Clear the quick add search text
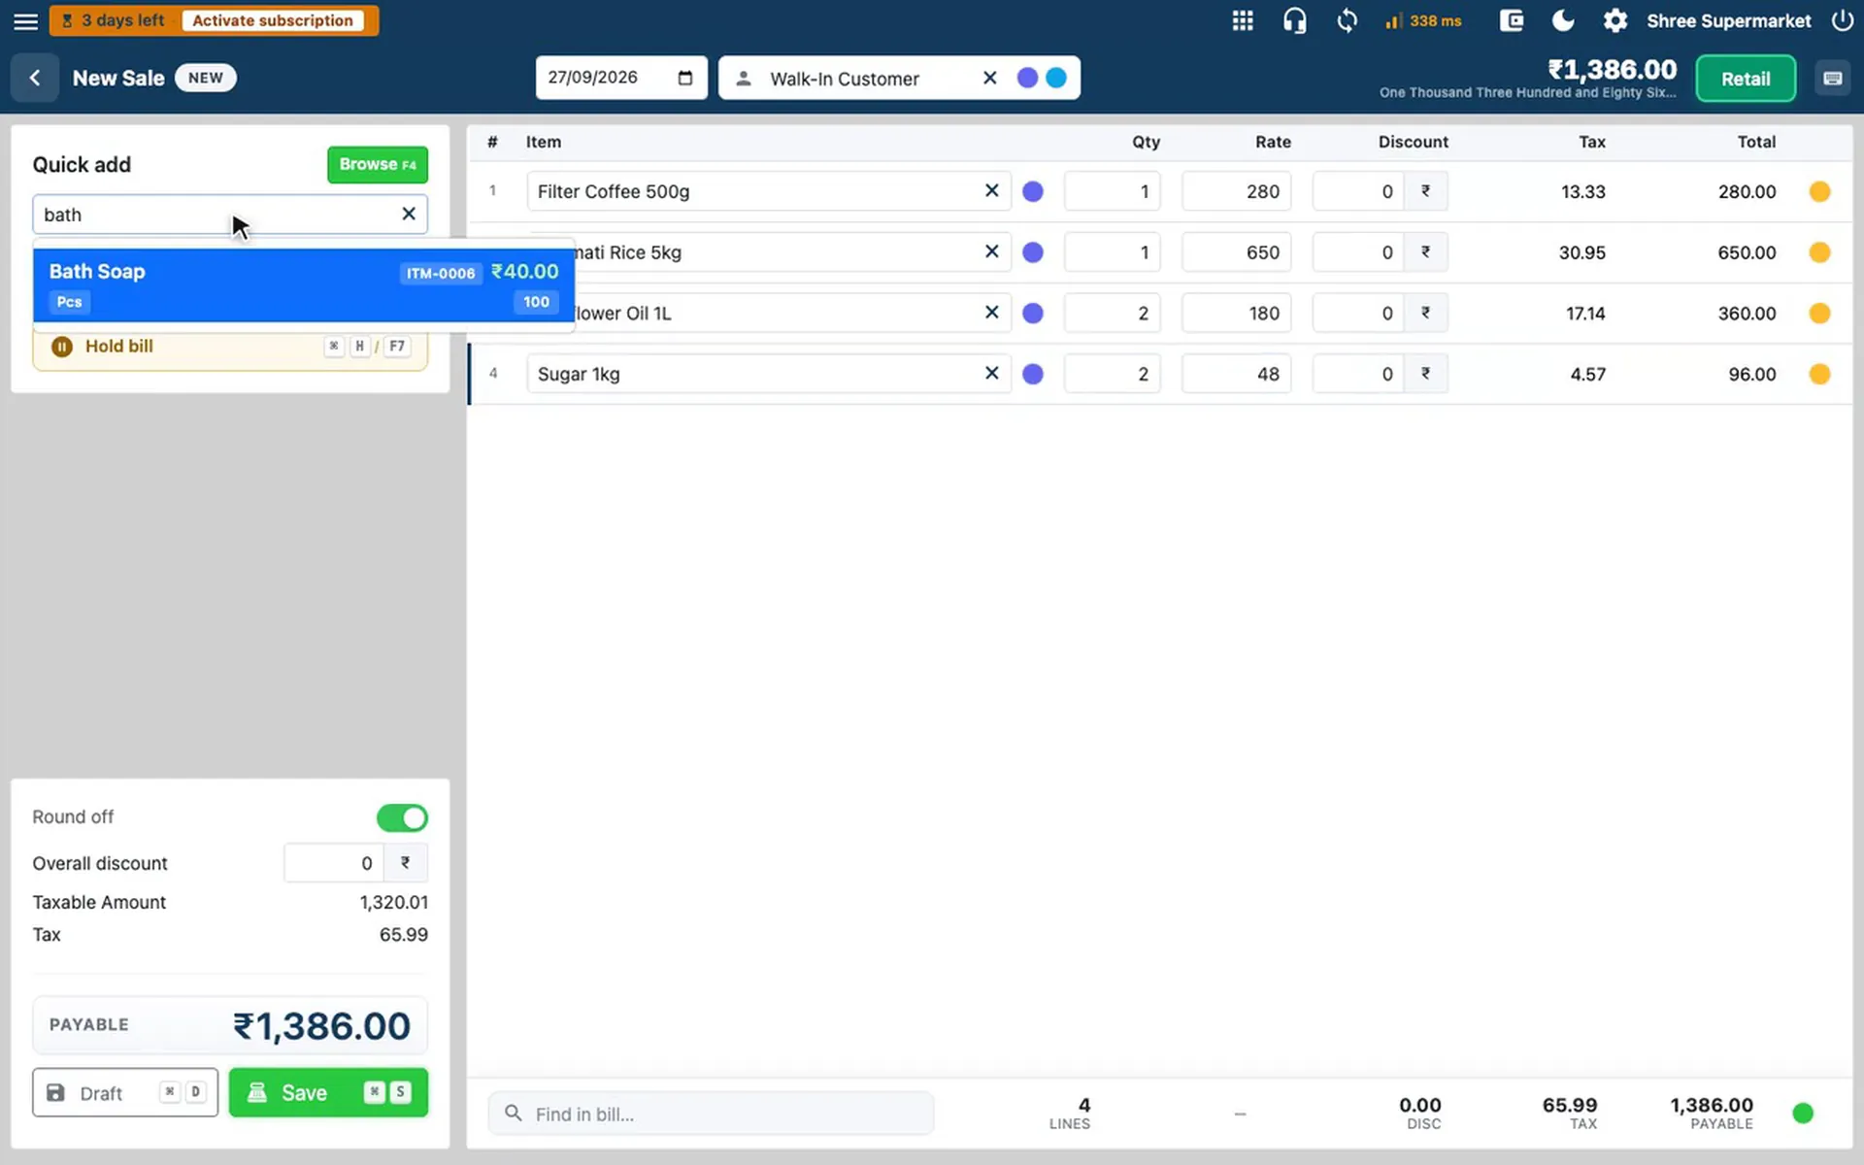The height and width of the screenshot is (1165, 1864). point(409,214)
